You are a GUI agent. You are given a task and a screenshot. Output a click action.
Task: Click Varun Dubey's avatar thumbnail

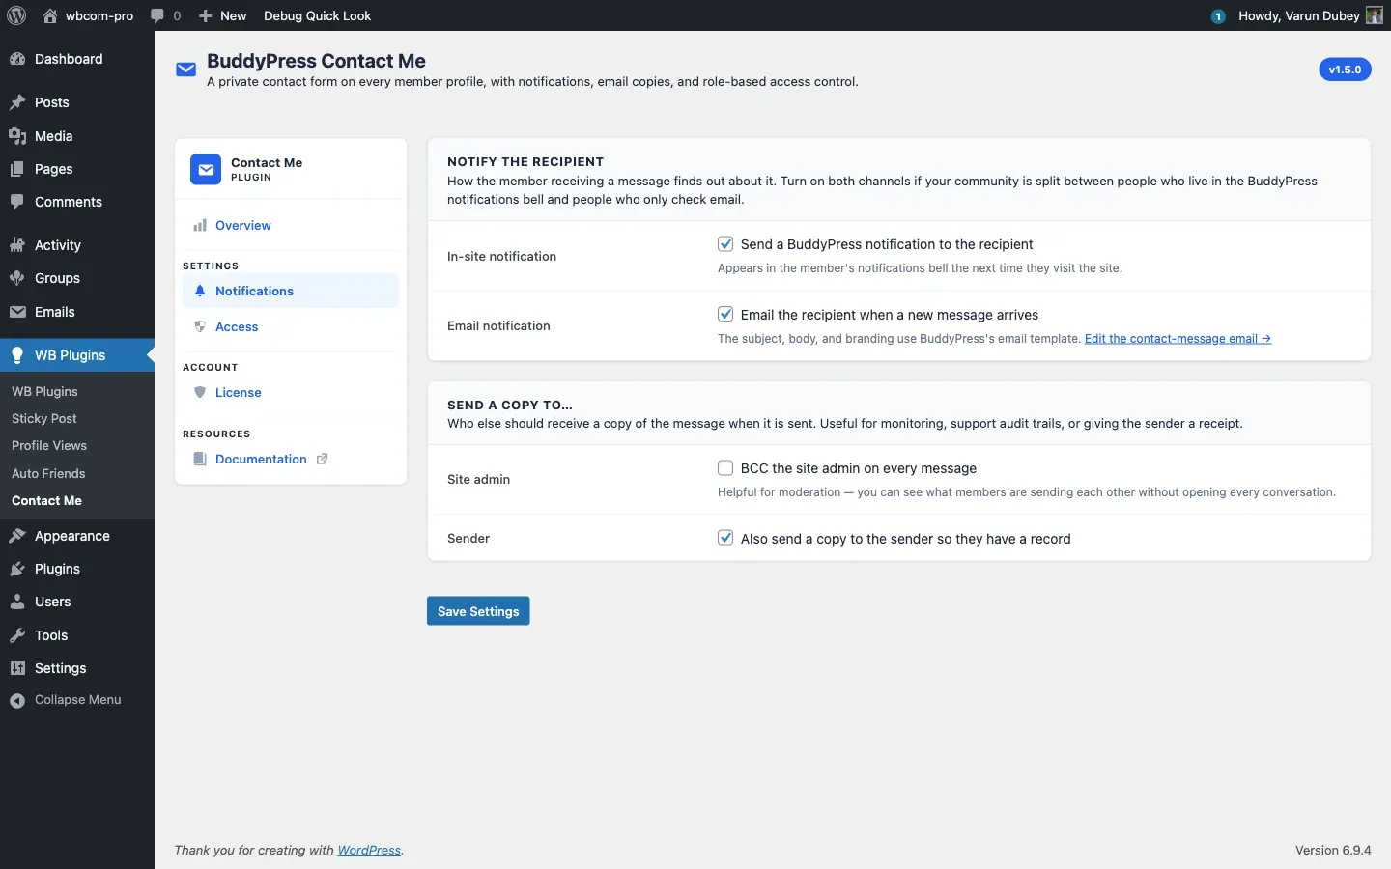point(1375,15)
